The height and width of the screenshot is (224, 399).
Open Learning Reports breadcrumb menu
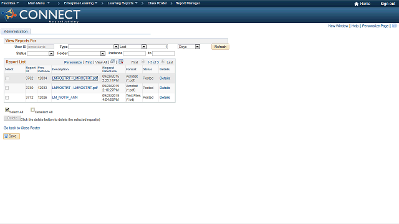[123, 3]
